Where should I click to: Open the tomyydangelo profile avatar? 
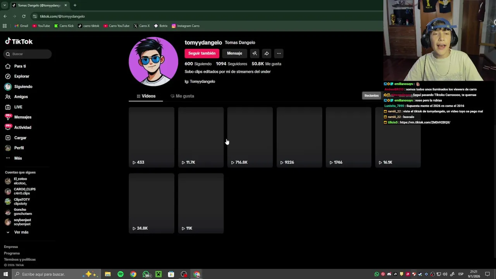pos(153,61)
